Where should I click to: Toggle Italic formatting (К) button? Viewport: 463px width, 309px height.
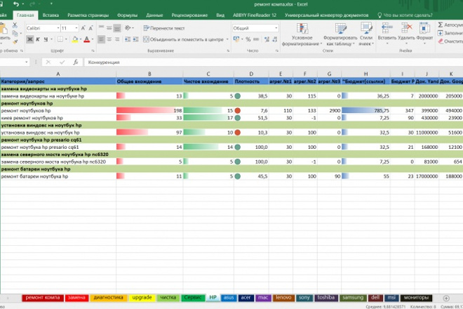pos(38,39)
